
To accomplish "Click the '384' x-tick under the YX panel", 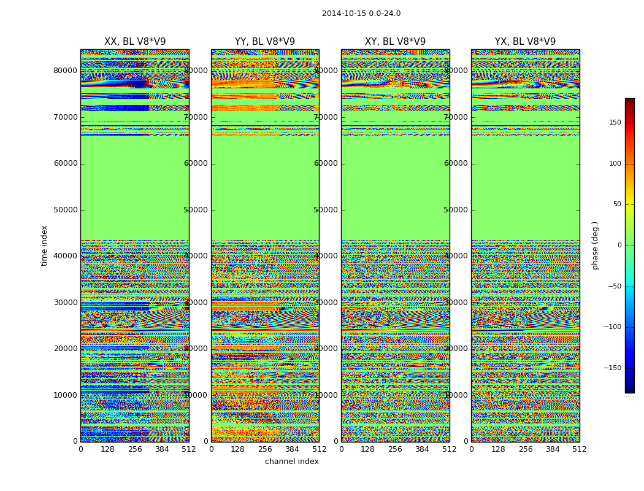I will tap(553, 449).
